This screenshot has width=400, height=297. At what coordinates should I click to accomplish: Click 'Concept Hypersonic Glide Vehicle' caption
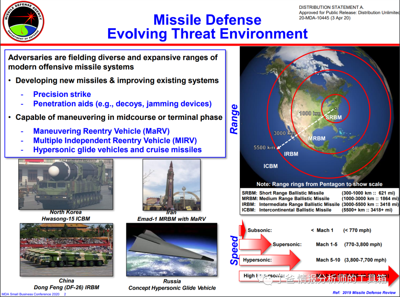pos(172,288)
